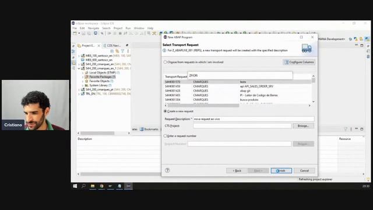Click the Link with Editor icon in Project Explorer
This screenshot has height=210, width=373.
[117, 51]
